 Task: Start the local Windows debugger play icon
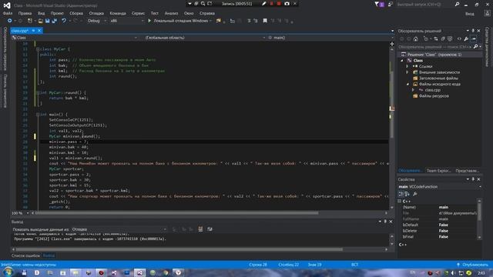(149, 21)
